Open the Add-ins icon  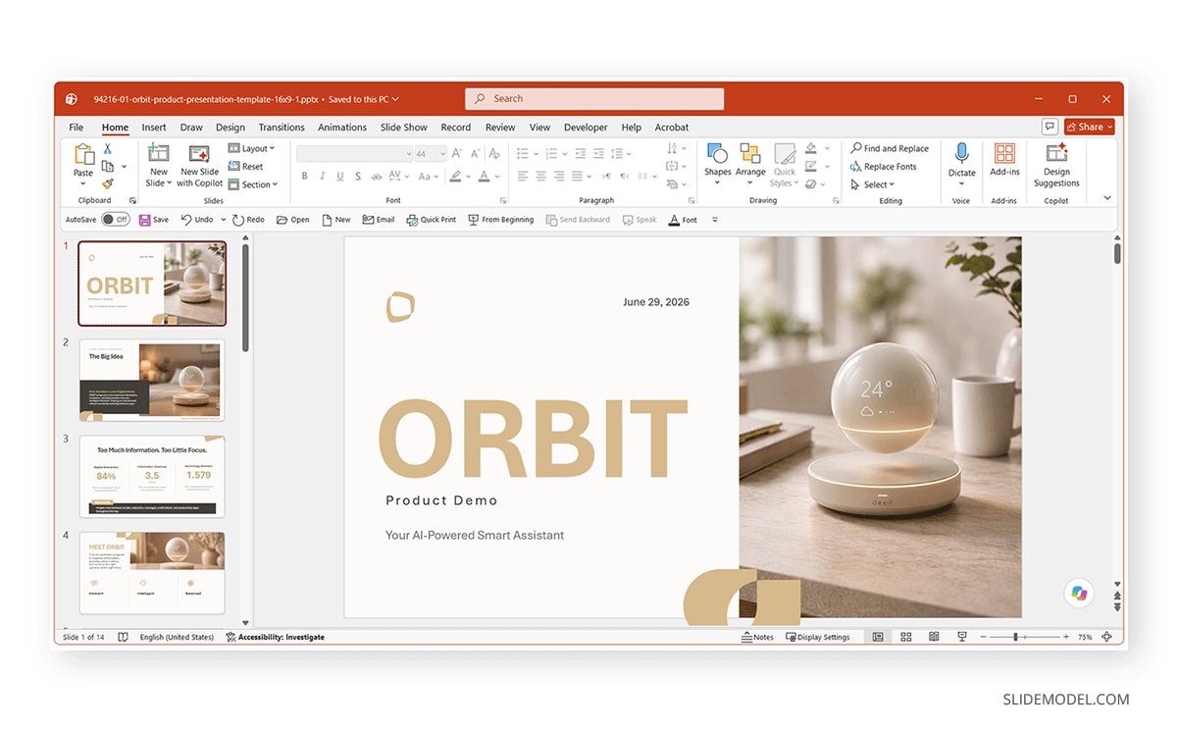coord(1004,153)
